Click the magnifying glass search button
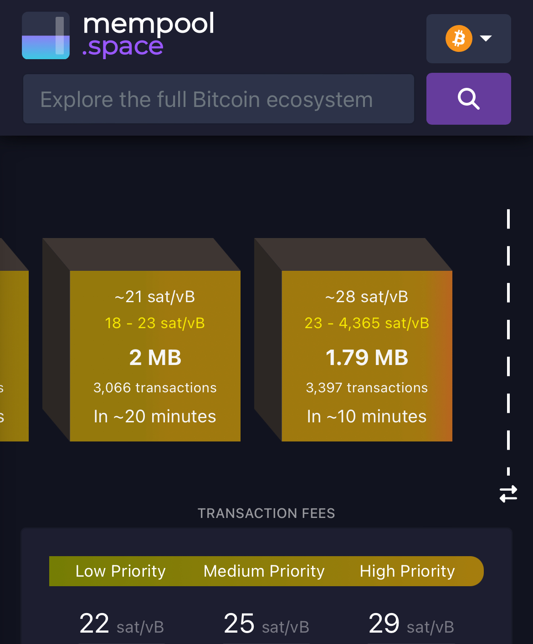 coord(468,99)
